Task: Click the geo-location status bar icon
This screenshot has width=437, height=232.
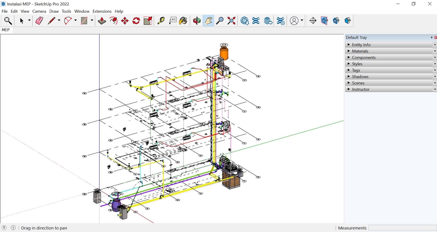Action: [x=4, y=228]
